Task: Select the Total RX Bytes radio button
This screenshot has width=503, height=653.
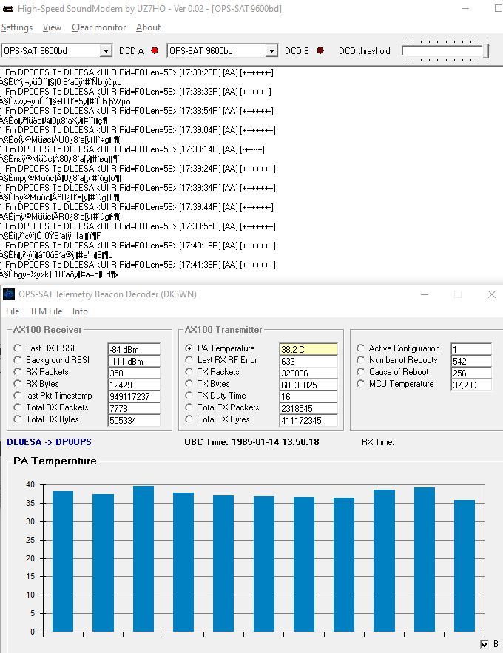Action: coord(17,419)
